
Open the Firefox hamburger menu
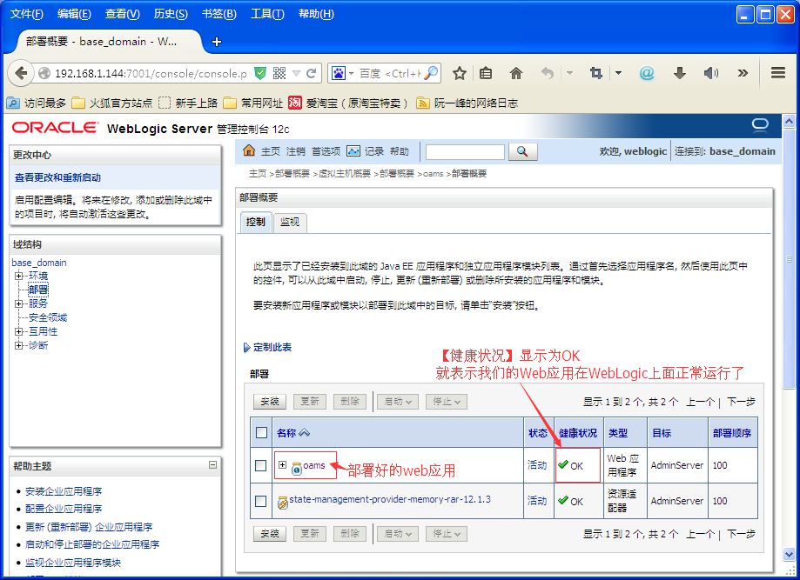click(778, 73)
